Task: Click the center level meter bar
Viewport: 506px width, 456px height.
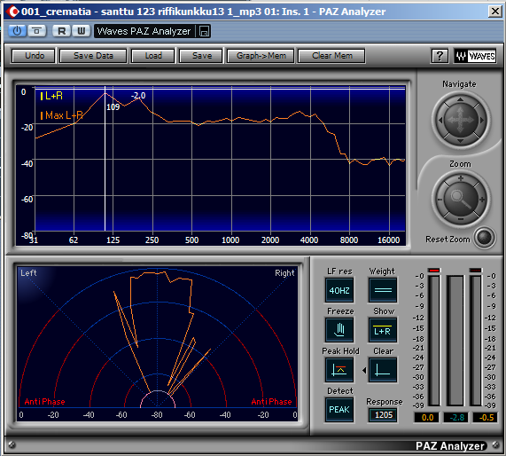Action: coord(455,341)
